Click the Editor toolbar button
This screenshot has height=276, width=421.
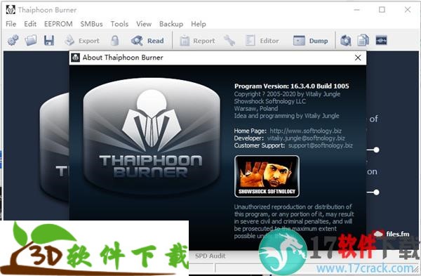pos(262,41)
